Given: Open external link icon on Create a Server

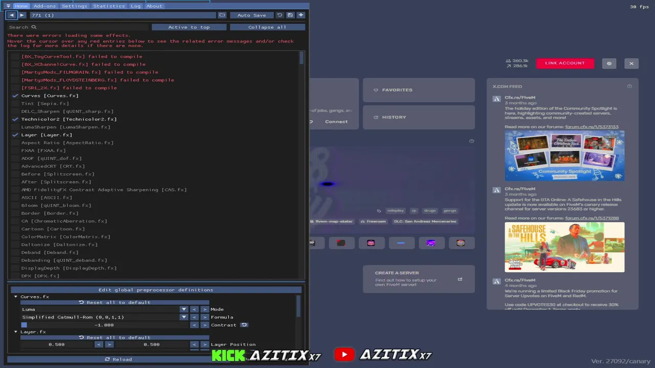Looking at the screenshot, I should (460, 279).
